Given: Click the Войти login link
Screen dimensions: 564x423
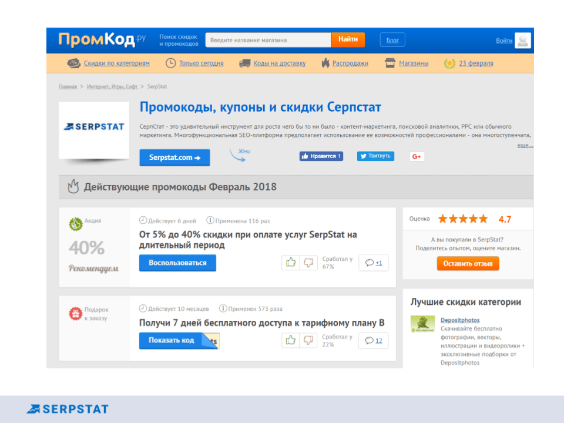Looking at the screenshot, I should pyautogui.click(x=504, y=41).
